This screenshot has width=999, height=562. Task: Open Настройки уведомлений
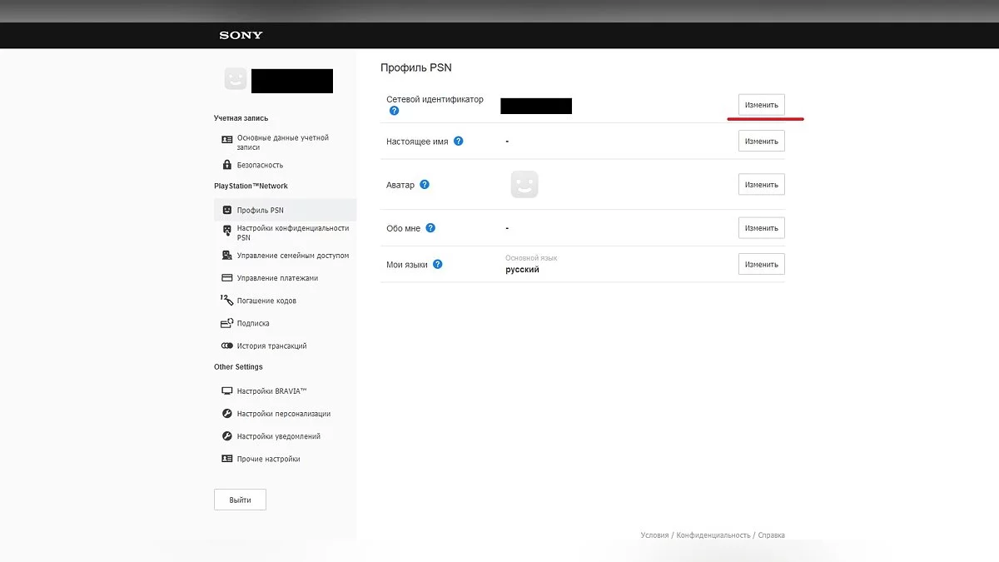[279, 435]
